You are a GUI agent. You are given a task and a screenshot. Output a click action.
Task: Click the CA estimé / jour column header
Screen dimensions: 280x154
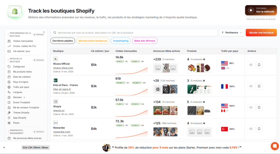[100, 51]
